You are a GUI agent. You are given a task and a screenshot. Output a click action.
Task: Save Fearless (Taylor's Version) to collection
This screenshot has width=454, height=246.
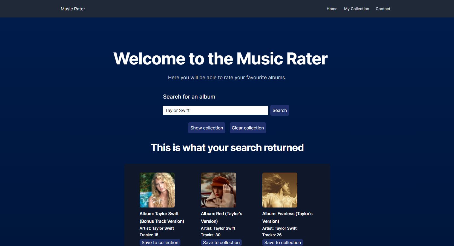coord(283,242)
